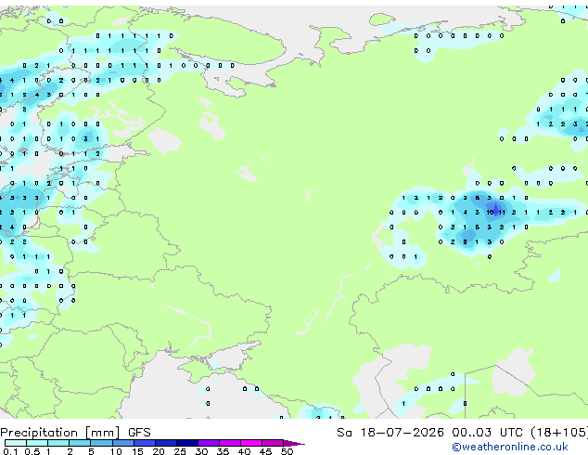Click the 0.5–1 mm legend swatch
Screen dimensions: 588x455
point(37,443)
